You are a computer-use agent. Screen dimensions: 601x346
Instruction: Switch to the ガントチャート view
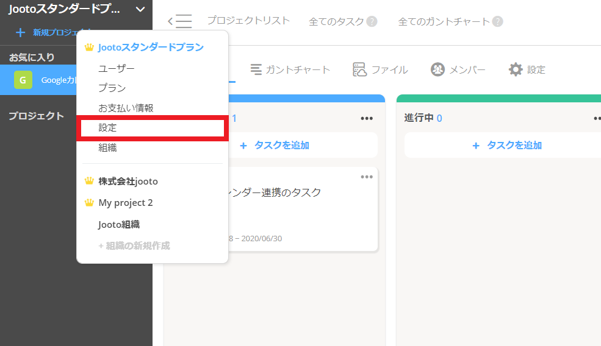click(x=297, y=69)
